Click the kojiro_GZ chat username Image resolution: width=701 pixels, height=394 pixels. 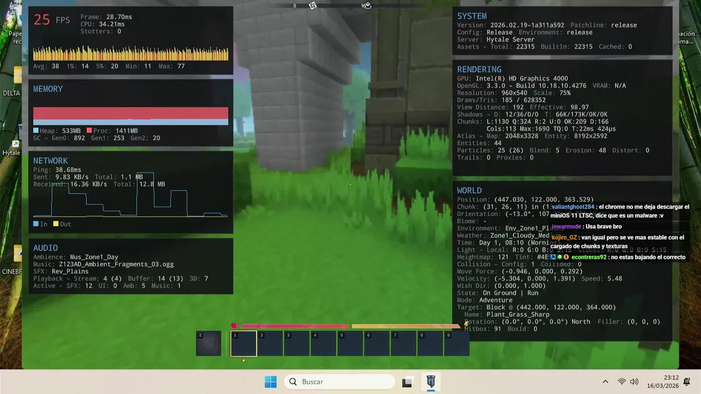[x=564, y=237]
